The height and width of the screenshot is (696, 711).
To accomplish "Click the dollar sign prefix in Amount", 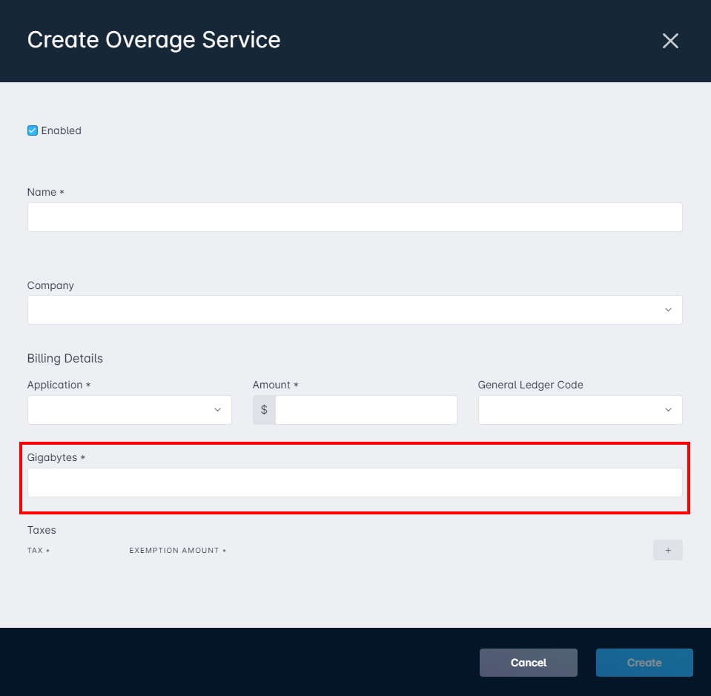I will [x=264, y=410].
